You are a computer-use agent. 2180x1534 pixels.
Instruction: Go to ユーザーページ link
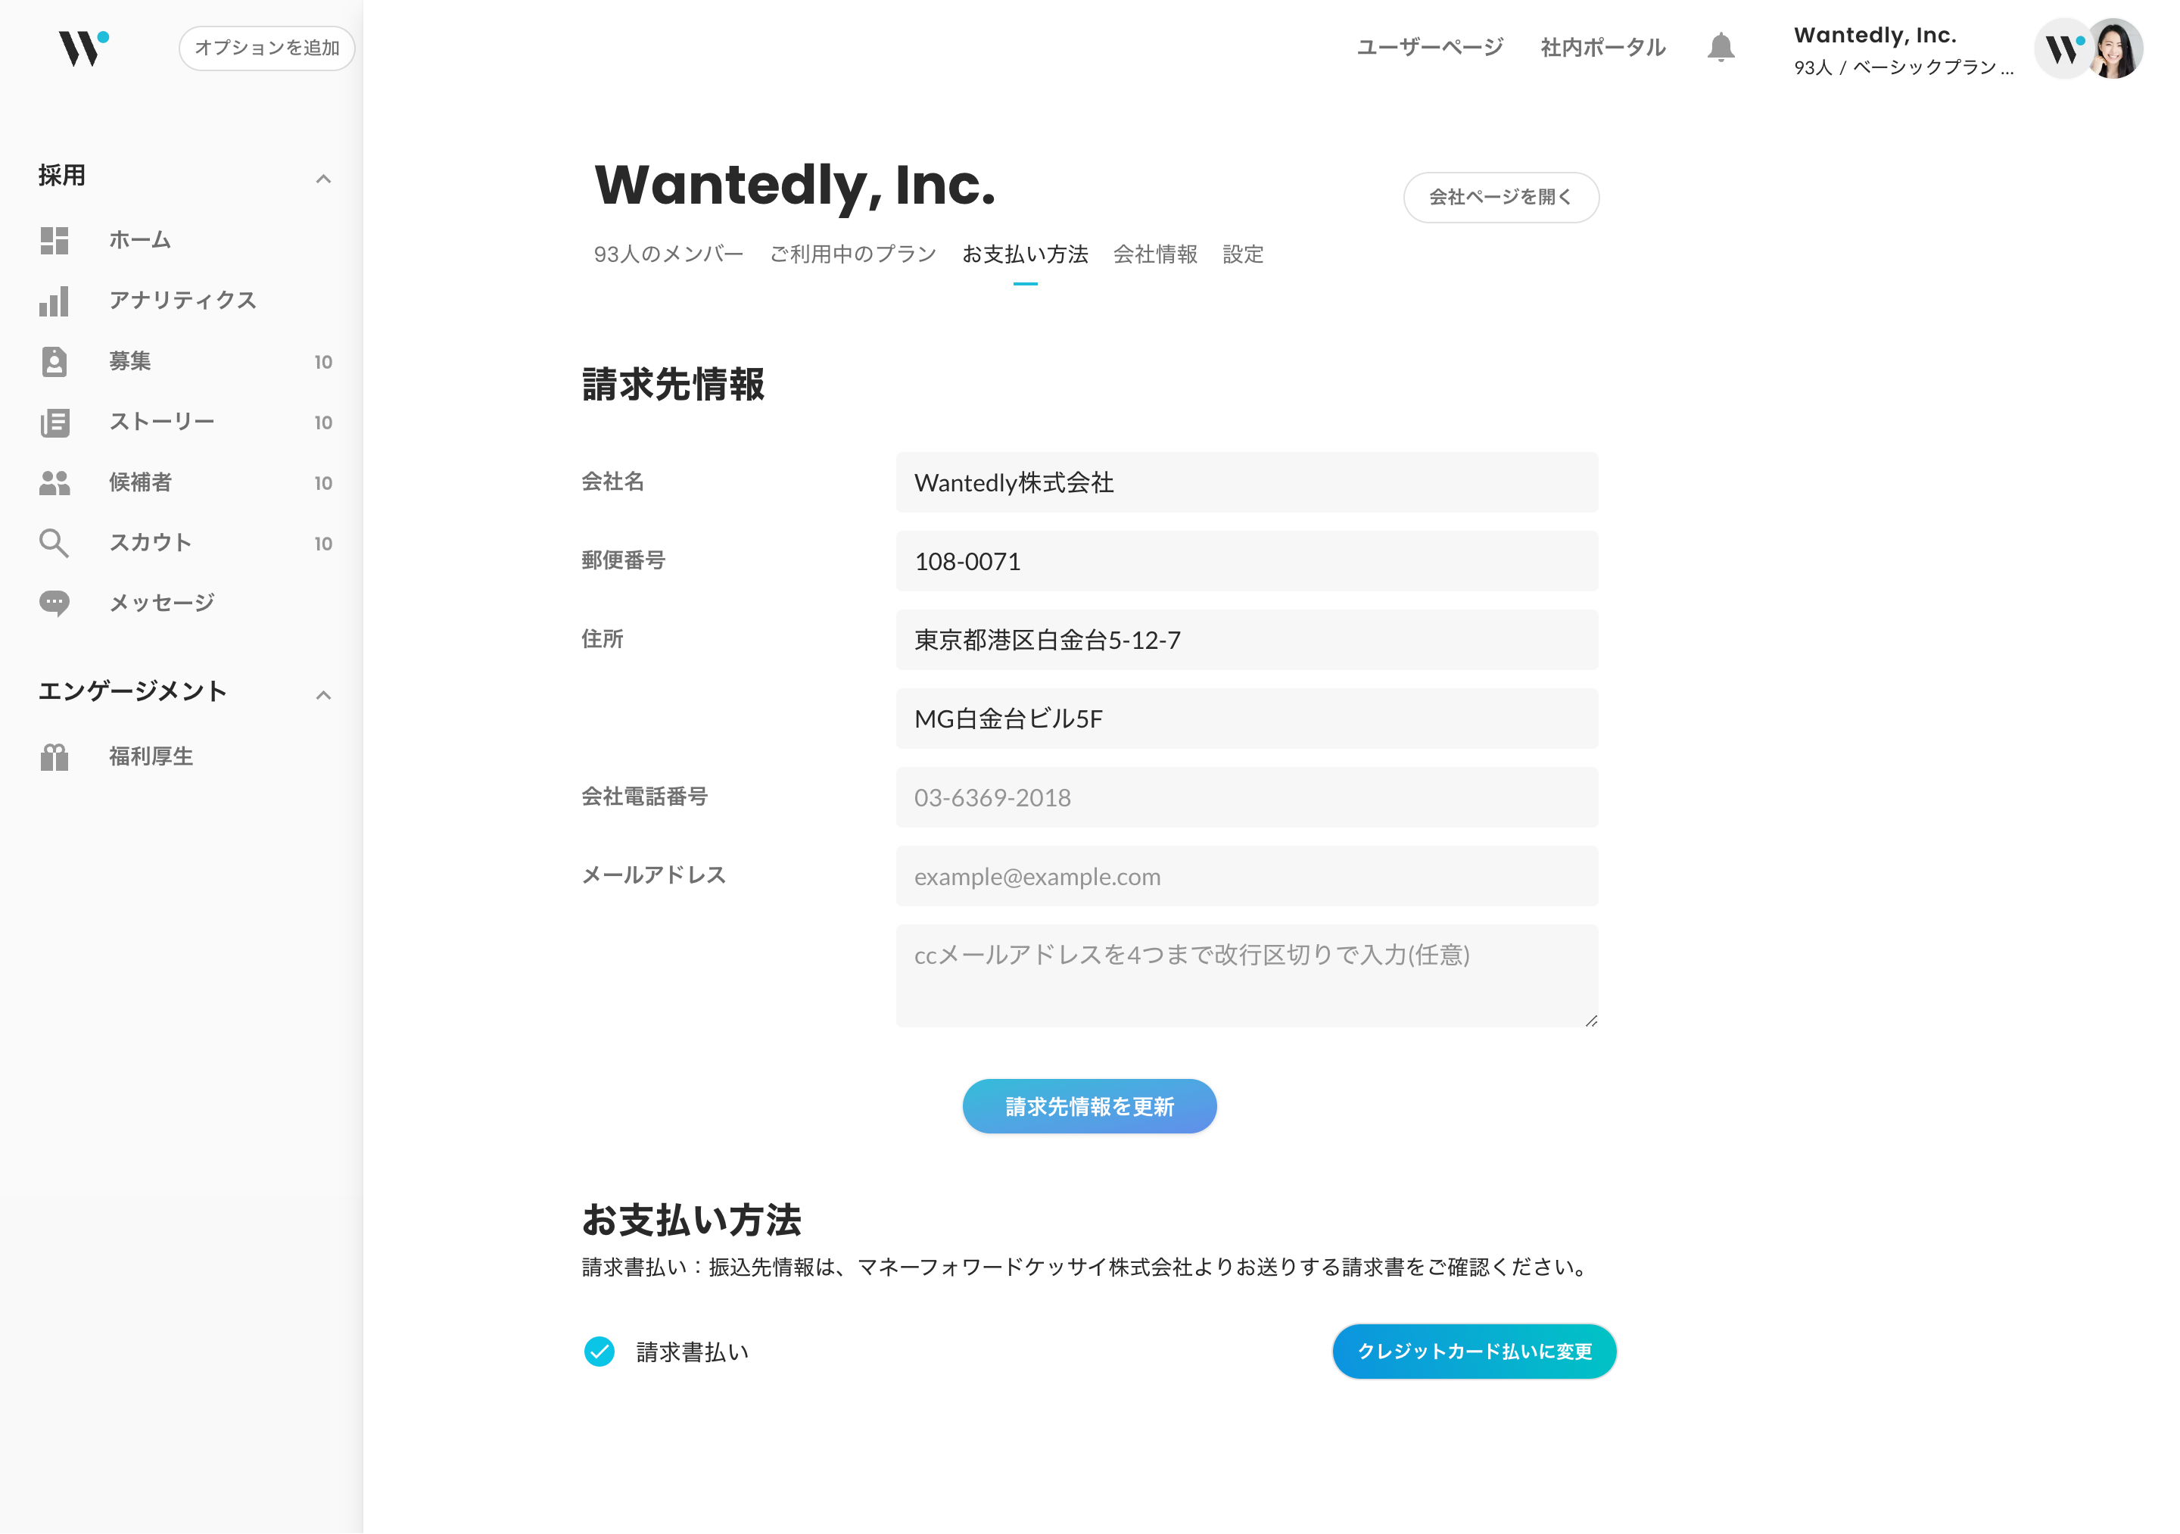pos(1430,48)
